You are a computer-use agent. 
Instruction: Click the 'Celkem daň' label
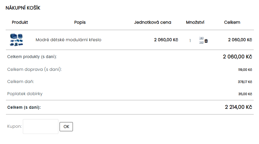coord(23,81)
